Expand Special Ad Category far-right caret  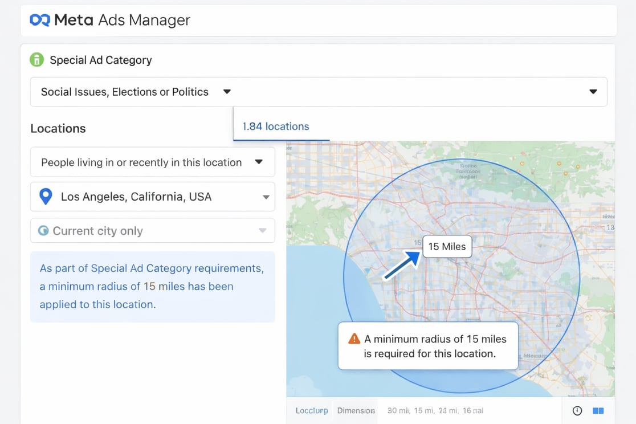tap(593, 92)
